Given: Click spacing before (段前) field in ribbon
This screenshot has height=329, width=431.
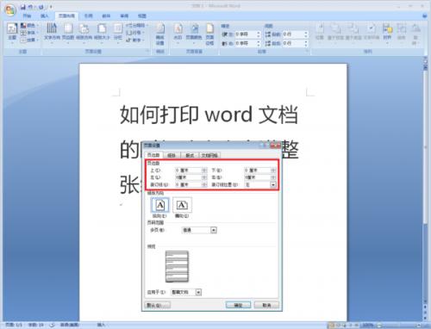Looking at the screenshot, I should [x=296, y=34].
